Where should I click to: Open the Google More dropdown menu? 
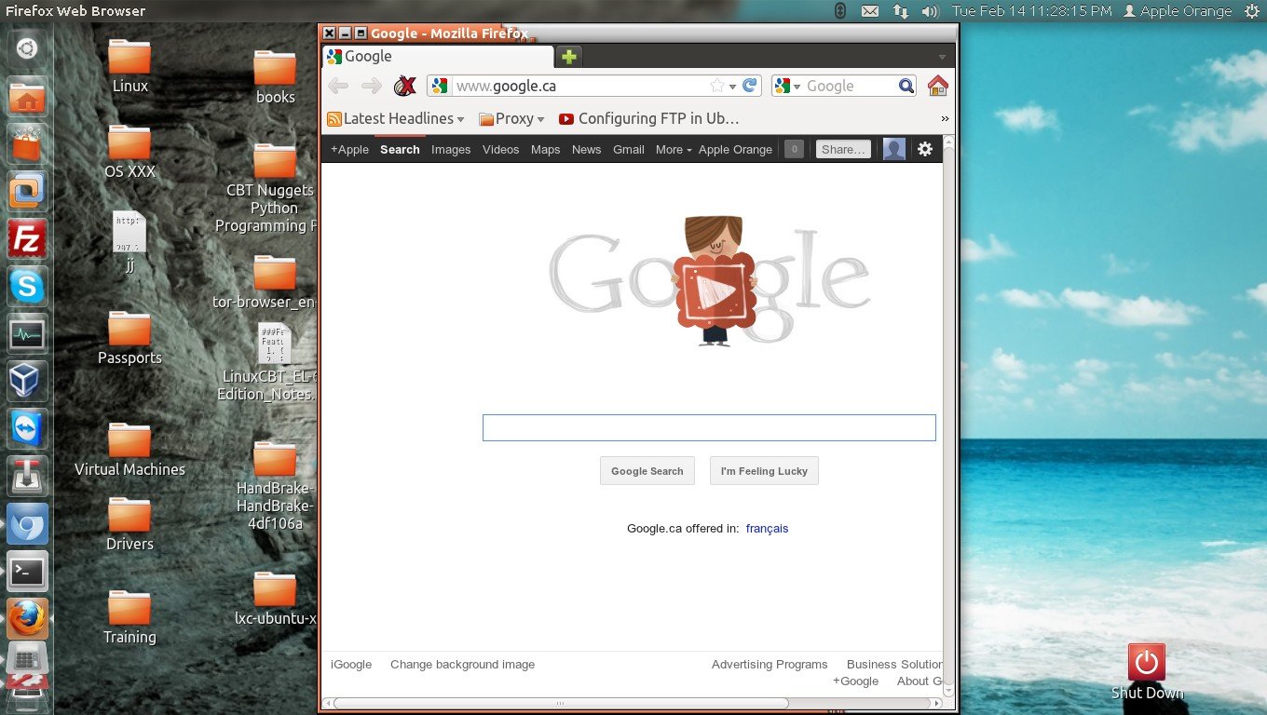pos(673,149)
